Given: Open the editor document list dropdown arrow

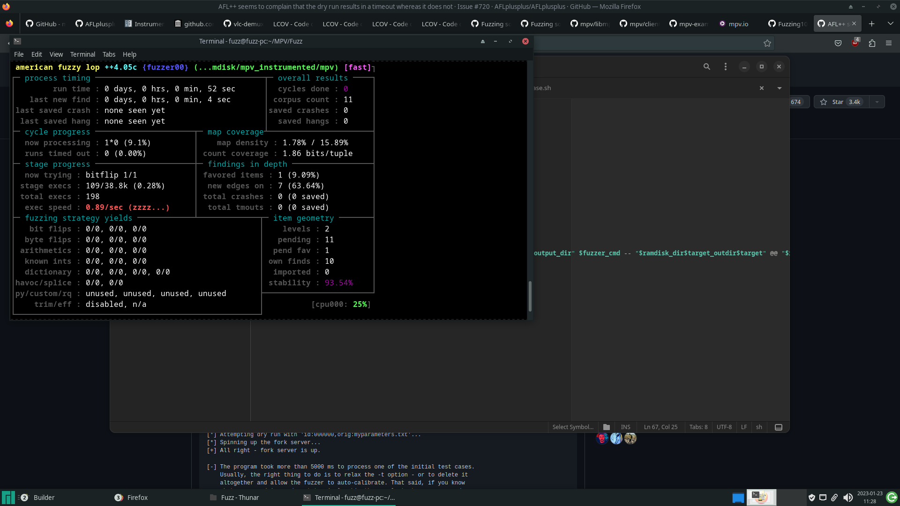Looking at the screenshot, I should [x=780, y=88].
